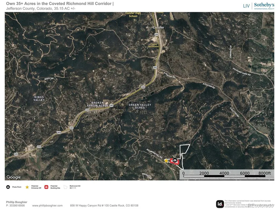The width and height of the screenshot is (279, 209).
Task: Click the Kings Valley map label
Action: pyautogui.click(x=39, y=98)
